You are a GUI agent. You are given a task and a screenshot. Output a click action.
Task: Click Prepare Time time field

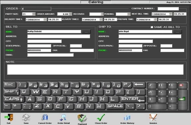tap(165, 20)
